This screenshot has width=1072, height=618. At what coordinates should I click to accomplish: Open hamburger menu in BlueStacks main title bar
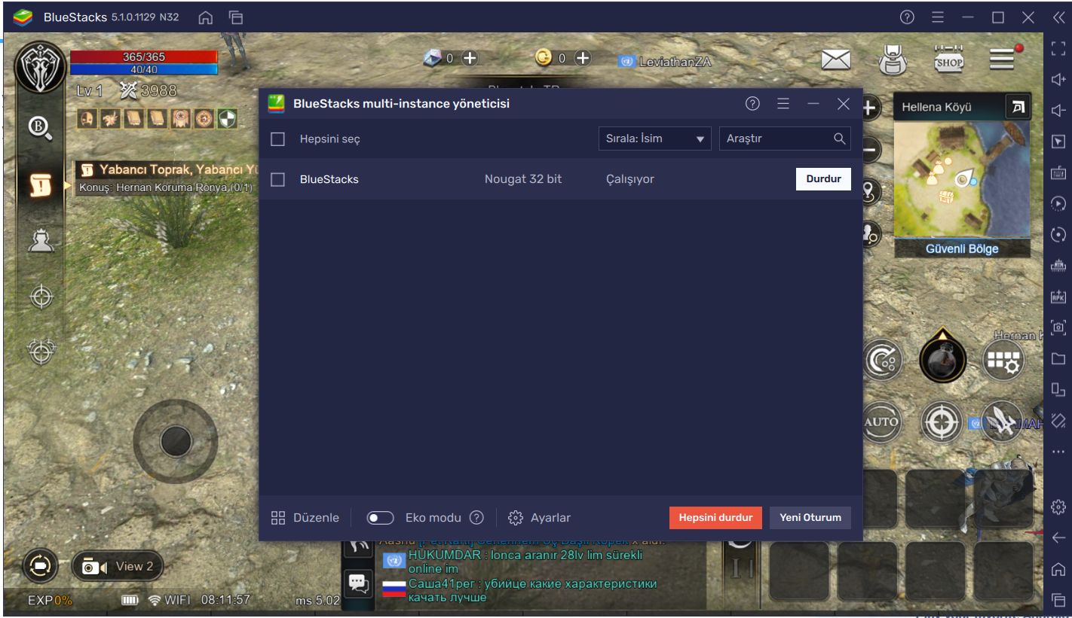tap(937, 17)
